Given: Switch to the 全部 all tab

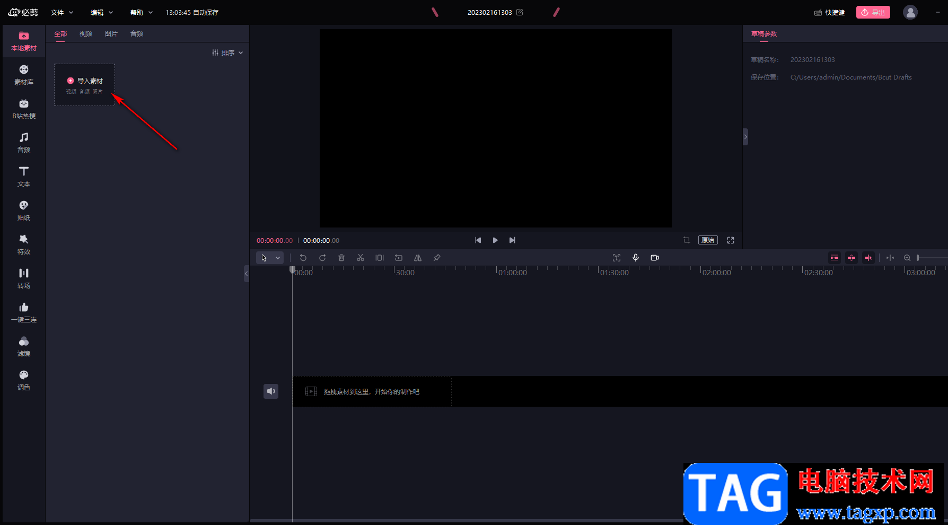Looking at the screenshot, I should (60, 33).
